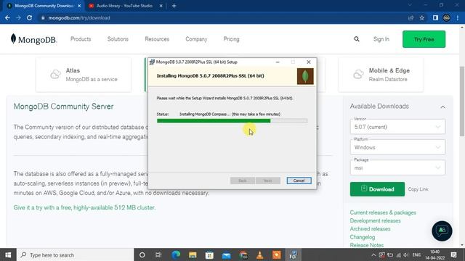
Task: Open the notification center icon
Action: click(453, 254)
